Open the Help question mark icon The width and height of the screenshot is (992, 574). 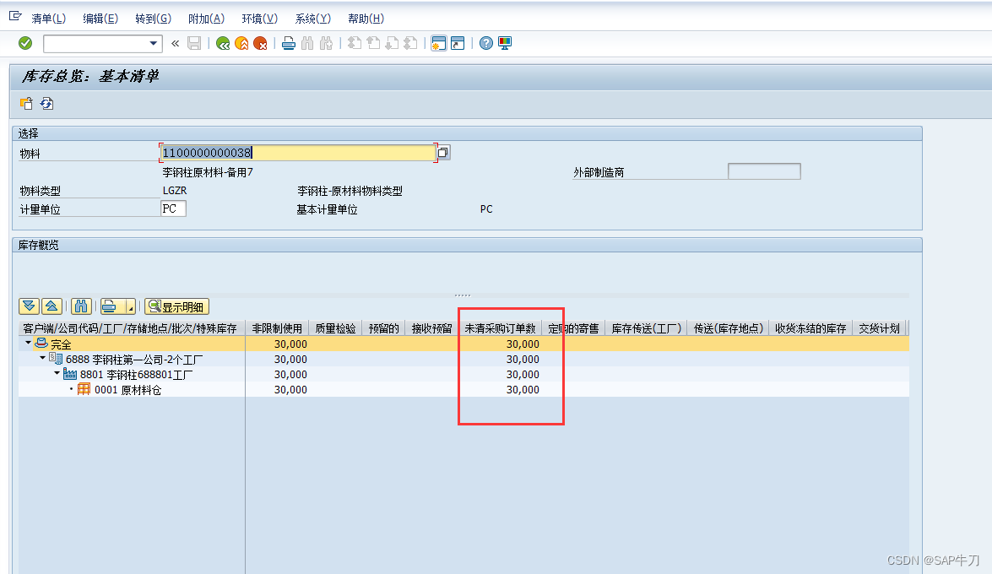(x=486, y=43)
